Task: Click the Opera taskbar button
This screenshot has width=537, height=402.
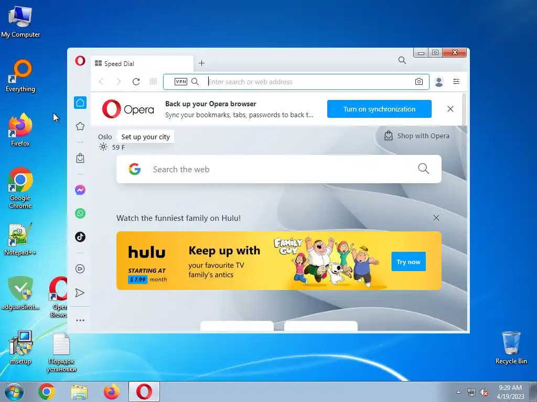Action: tap(144, 392)
